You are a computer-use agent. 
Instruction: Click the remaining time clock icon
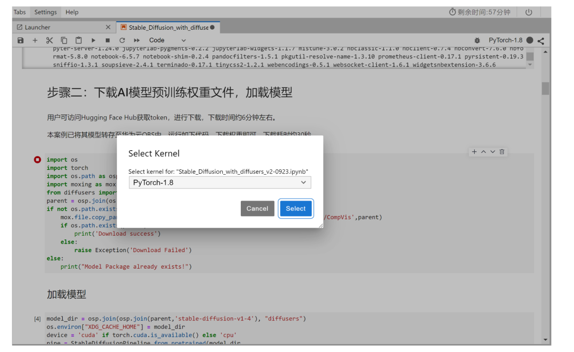coord(452,12)
